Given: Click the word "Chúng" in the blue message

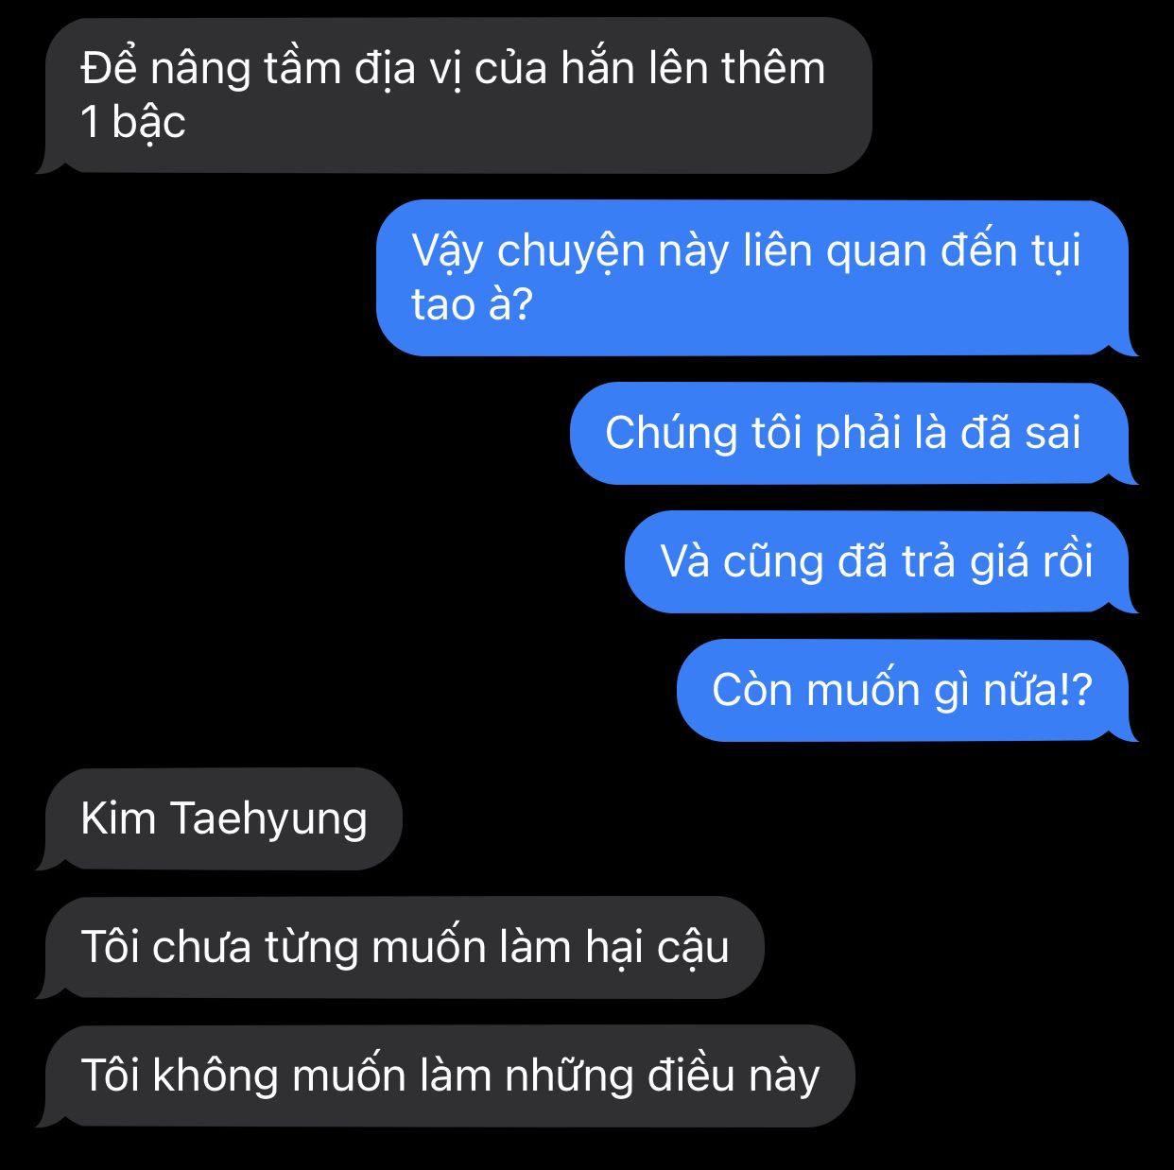Looking at the screenshot, I should (671, 434).
